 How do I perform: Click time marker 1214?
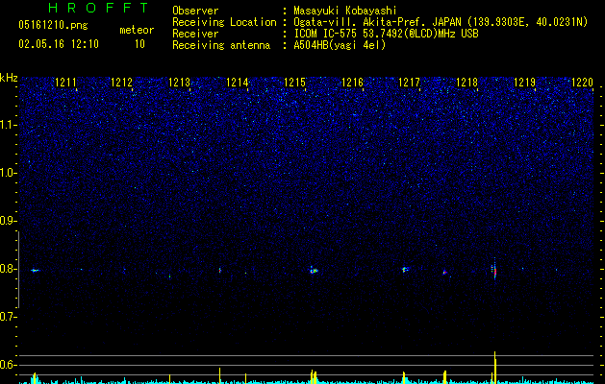[237, 83]
